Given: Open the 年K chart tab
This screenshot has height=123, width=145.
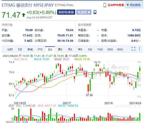Looking at the screenshot, I should point(80,50).
